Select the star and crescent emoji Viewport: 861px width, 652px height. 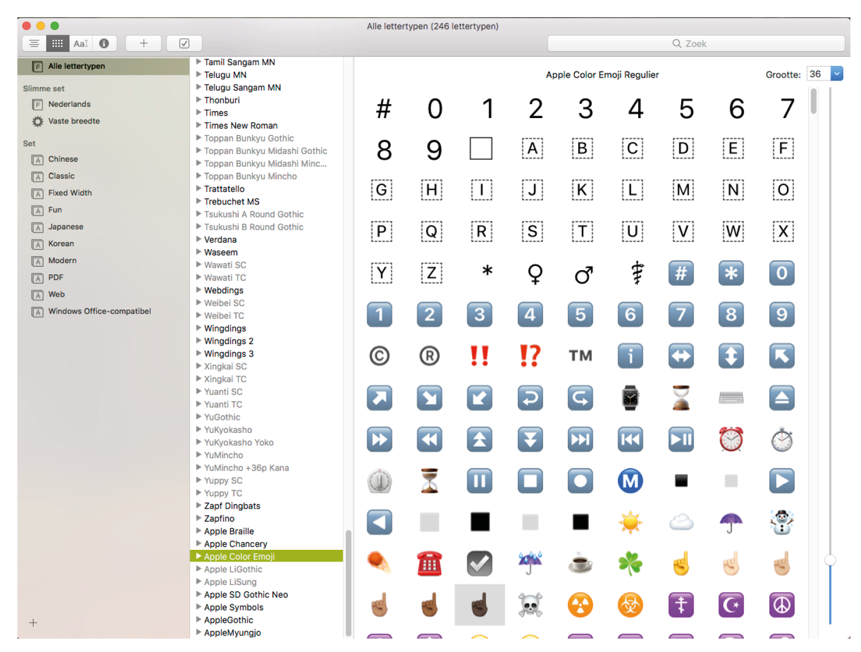point(731,605)
